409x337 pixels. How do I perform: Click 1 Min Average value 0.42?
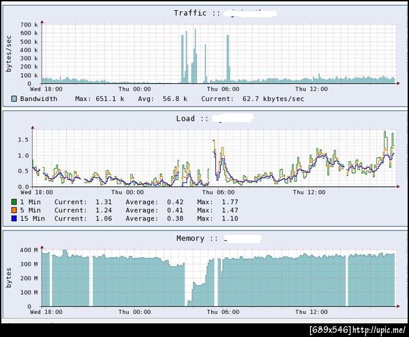175,202
